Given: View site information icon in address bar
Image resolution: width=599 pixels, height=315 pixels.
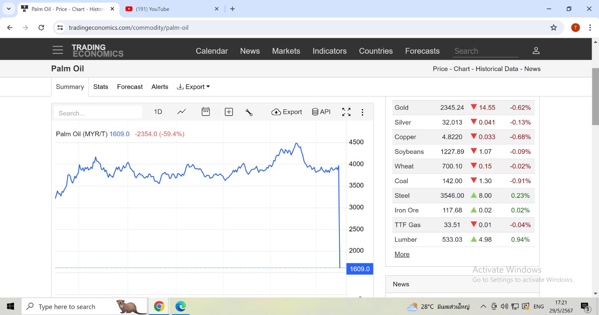Looking at the screenshot, I should [x=60, y=27].
